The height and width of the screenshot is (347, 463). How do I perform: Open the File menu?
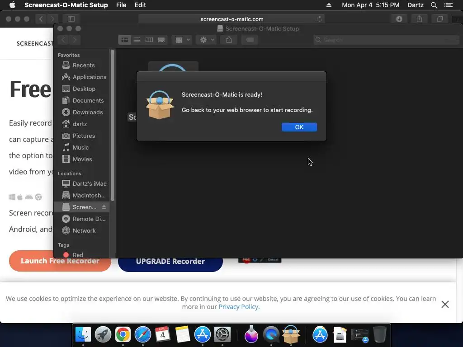[121, 5]
